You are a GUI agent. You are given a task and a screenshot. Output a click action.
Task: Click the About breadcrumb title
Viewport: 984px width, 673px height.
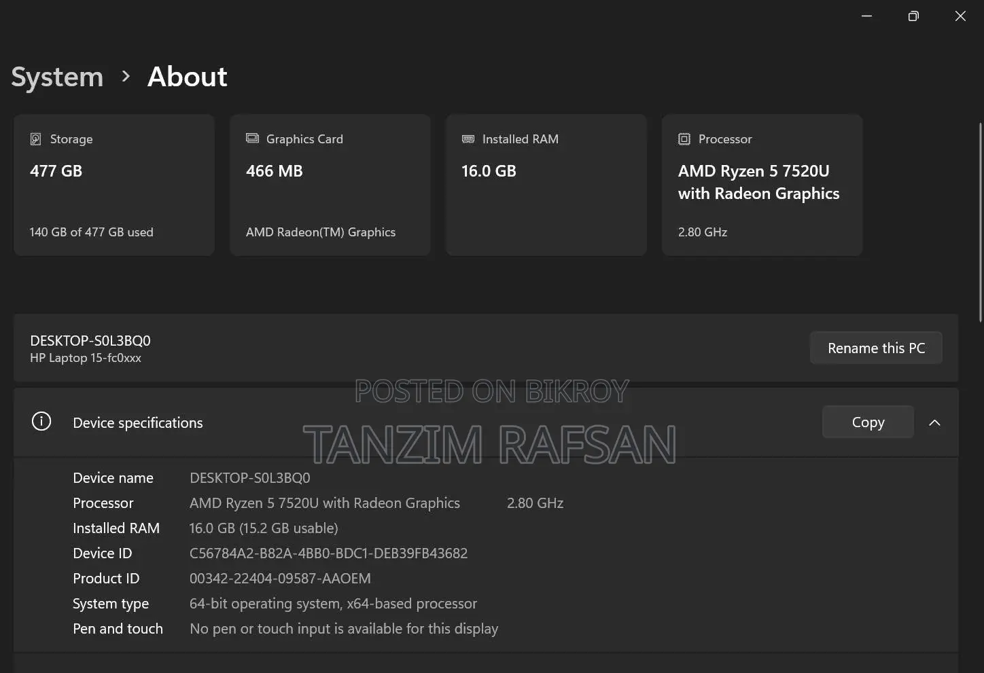coord(188,77)
